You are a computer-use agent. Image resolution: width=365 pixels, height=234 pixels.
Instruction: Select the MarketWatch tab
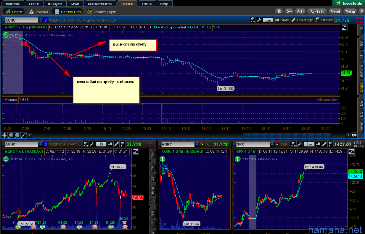[100, 4]
